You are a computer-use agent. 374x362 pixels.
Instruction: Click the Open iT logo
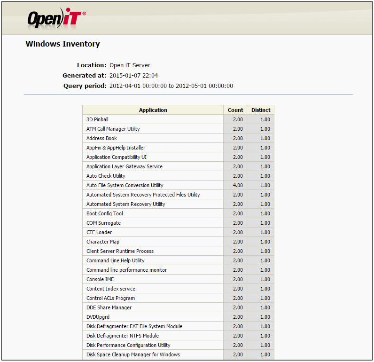56,18
